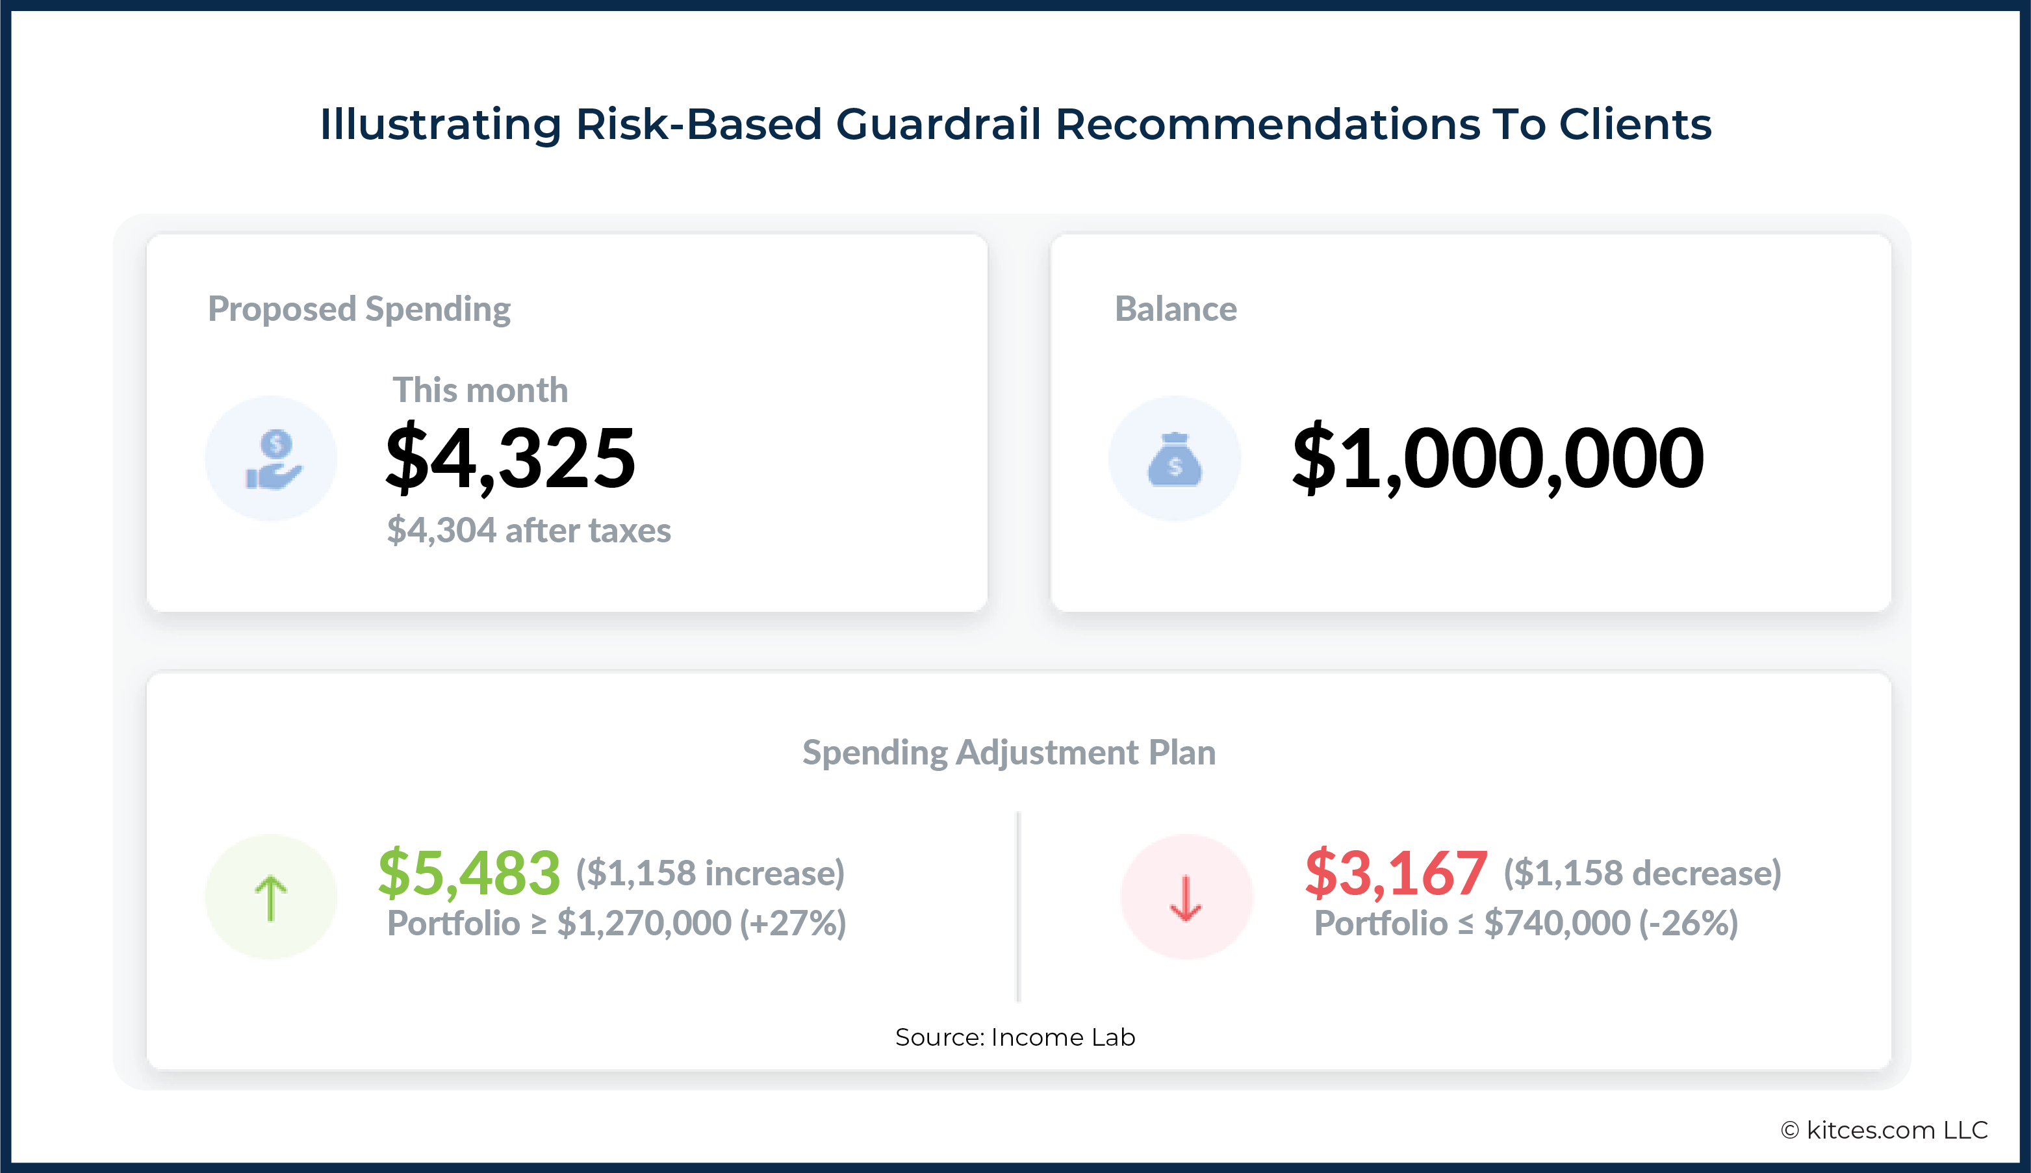This screenshot has width=2031, height=1173.
Task: Click the Portfolio ≥ $1,270,000 threshold text
Action: click(x=617, y=923)
